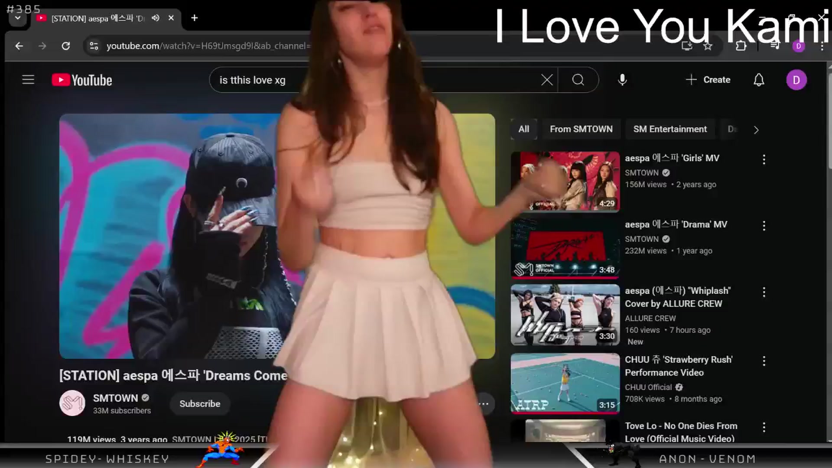Click the Spider-Man sprite on bottom bar
Image resolution: width=832 pixels, height=468 pixels.
click(222, 450)
